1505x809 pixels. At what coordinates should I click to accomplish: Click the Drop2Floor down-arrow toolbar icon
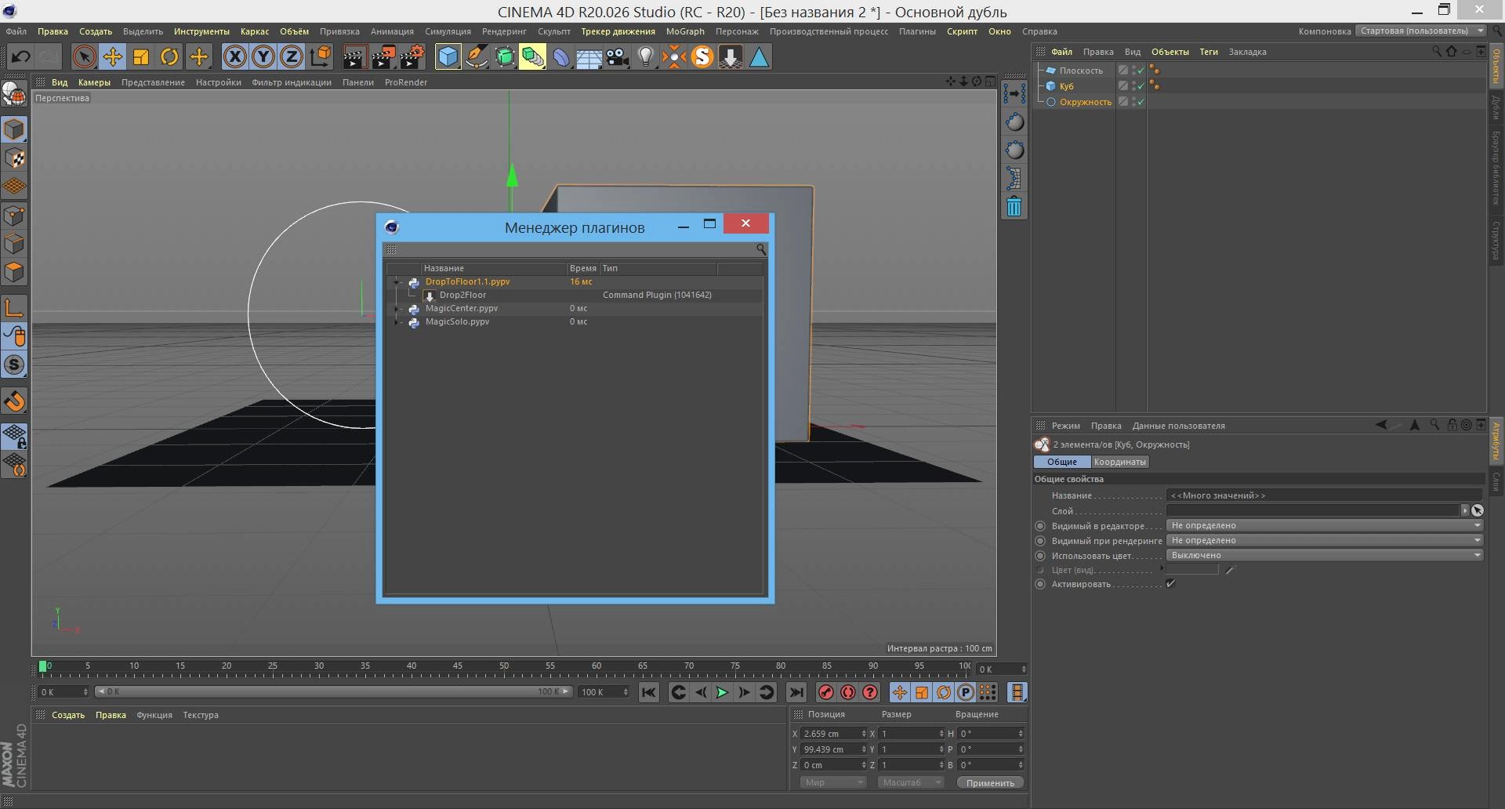click(x=731, y=56)
